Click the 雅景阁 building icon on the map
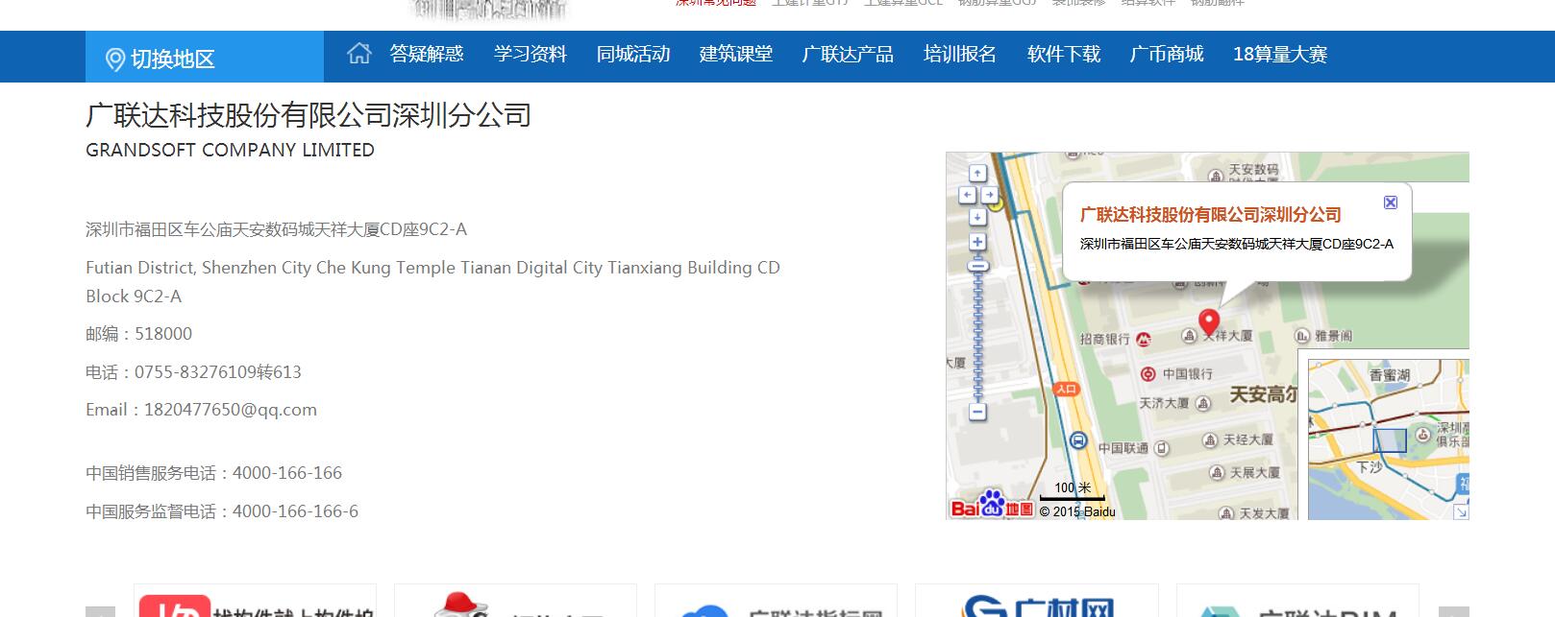This screenshot has width=1555, height=617. [x=1302, y=336]
